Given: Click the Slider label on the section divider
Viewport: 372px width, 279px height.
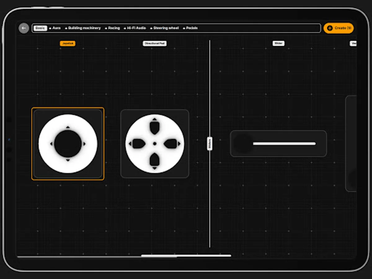Looking at the screenshot, I should 210,144.
